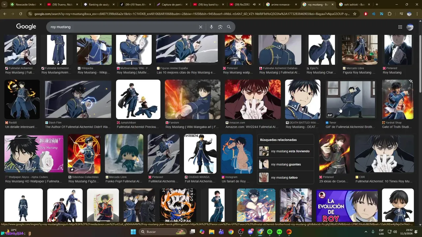422x237 pixels.
Task: Open 'La Evolución de Roy' thumbnail
Action: [x=347, y=206]
